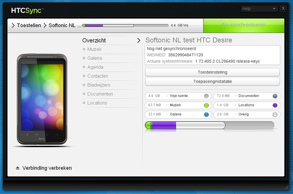Click the resize grip in window corner
Viewport: 293px width, 194px height.
286,187
